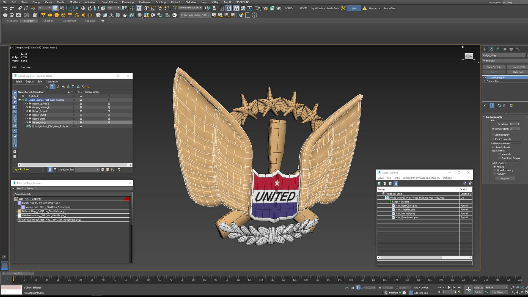Undo the last action in main toolbar
528x297 pixels.
pyautogui.click(x=5, y=8)
